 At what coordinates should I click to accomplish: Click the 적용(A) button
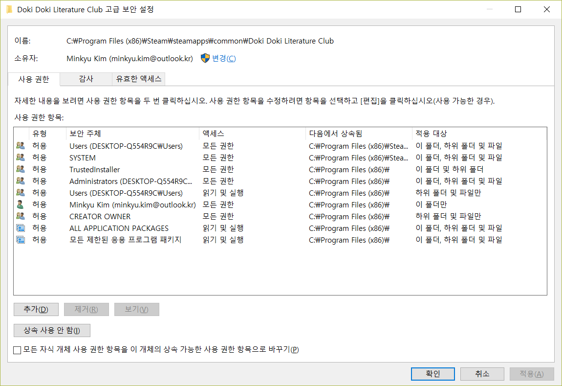pyautogui.click(x=532, y=374)
